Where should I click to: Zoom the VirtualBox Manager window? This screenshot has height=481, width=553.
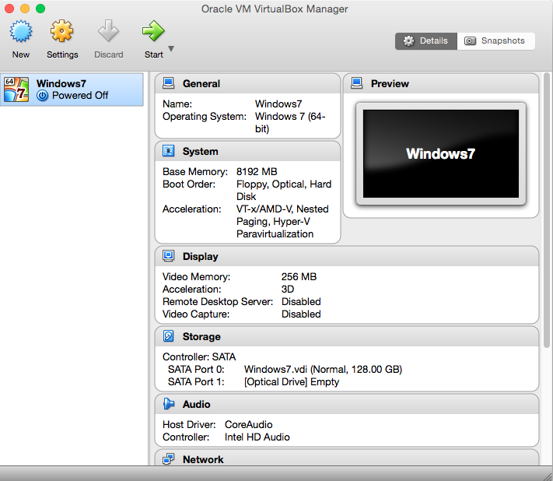40,9
